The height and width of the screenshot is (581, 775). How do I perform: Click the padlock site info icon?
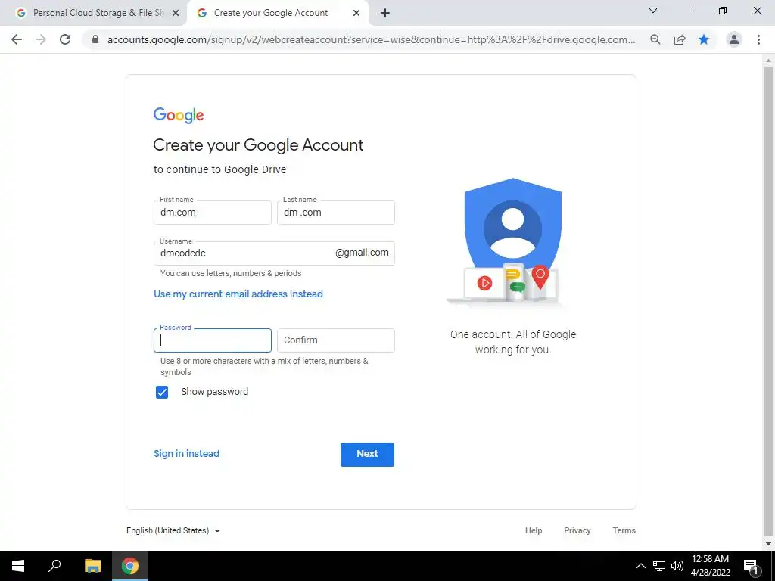tap(95, 39)
